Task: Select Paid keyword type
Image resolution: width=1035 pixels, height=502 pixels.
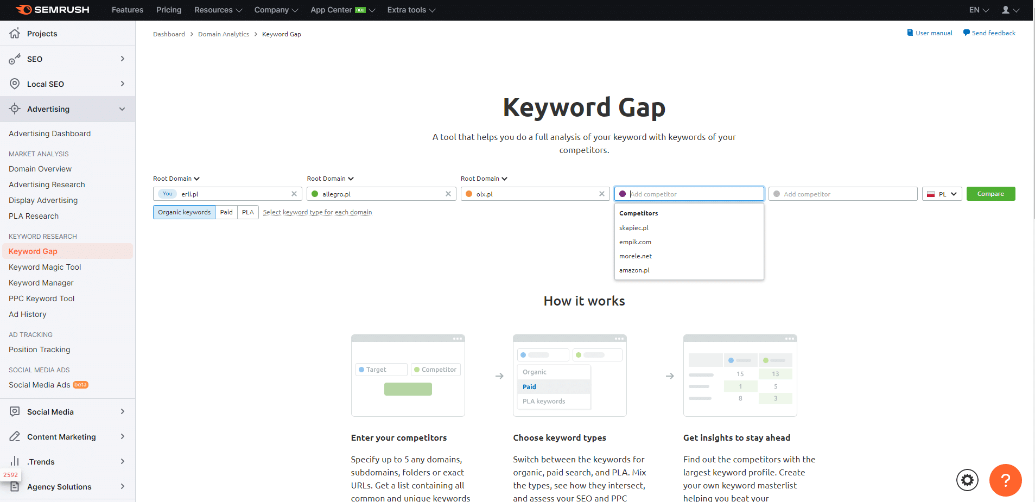Action: coord(226,212)
